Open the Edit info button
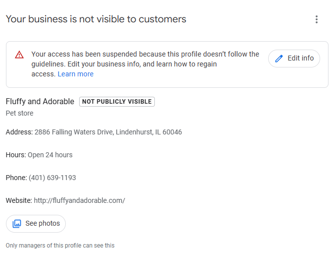The width and height of the screenshot is (330, 253). coord(294,59)
